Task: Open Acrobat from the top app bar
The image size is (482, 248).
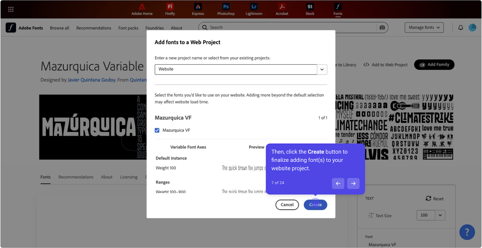Action: (282, 9)
